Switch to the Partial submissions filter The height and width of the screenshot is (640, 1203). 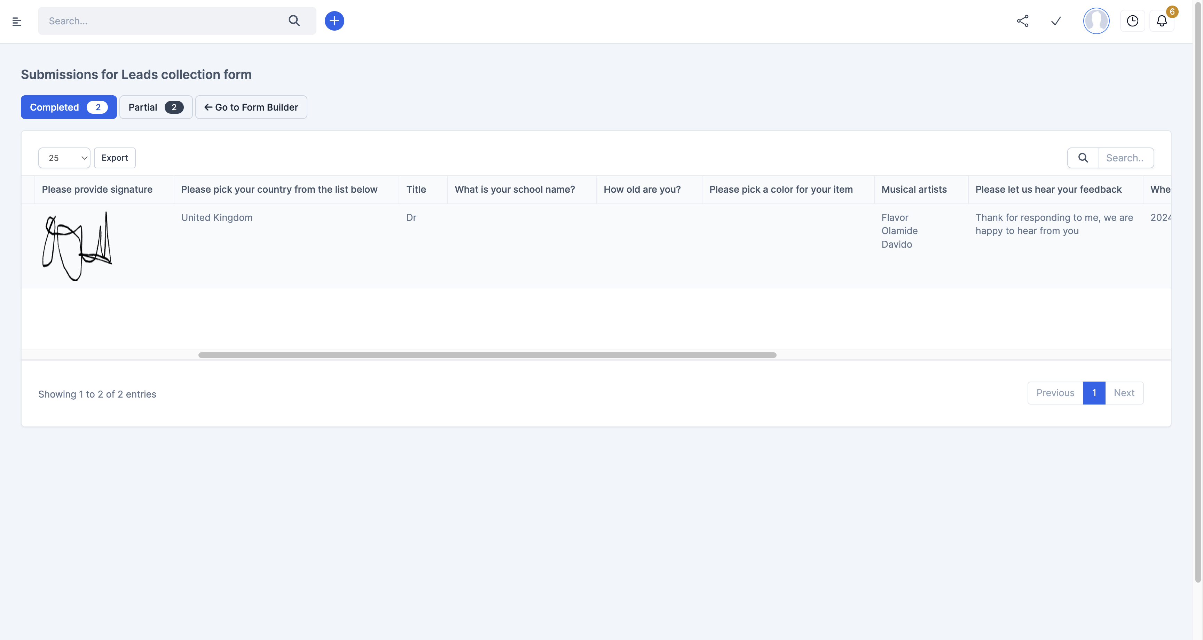(156, 107)
